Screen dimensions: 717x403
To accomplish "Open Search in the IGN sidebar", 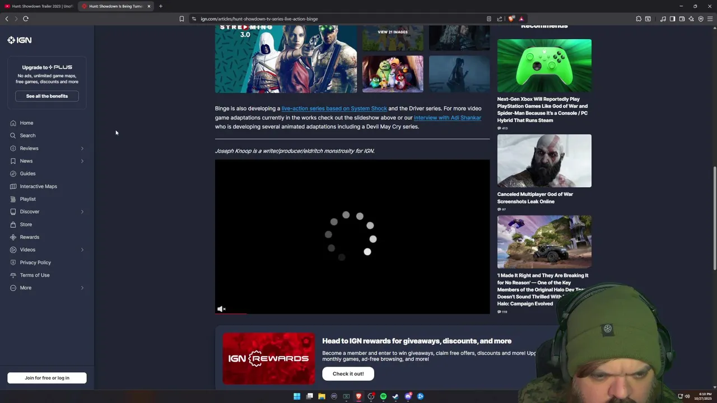I will click(x=27, y=135).
